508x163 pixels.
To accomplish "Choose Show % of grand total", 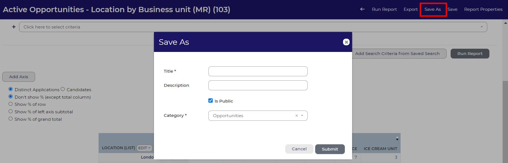I will coord(11,119).
